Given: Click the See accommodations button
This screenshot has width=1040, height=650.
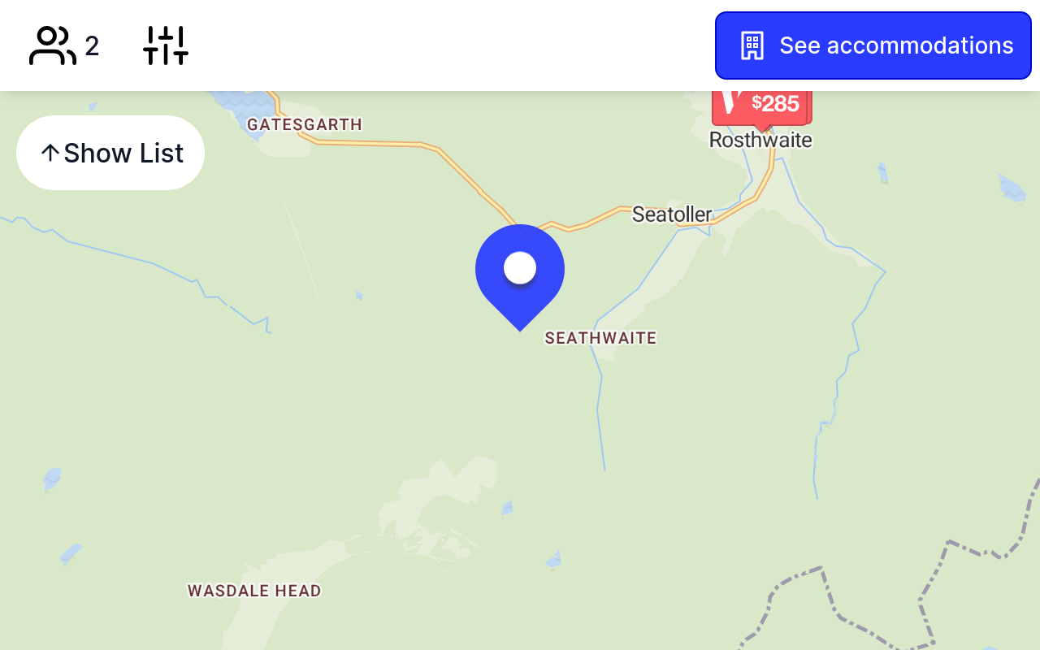Looking at the screenshot, I should pyautogui.click(x=873, y=45).
